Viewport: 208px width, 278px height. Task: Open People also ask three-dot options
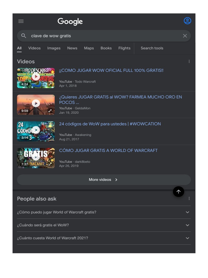(189, 198)
